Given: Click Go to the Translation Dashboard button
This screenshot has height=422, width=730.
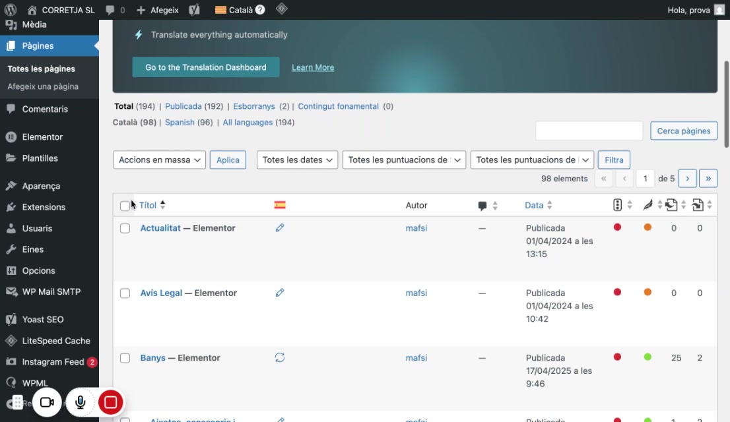Looking at the screenshot, I should coord(206,67).
